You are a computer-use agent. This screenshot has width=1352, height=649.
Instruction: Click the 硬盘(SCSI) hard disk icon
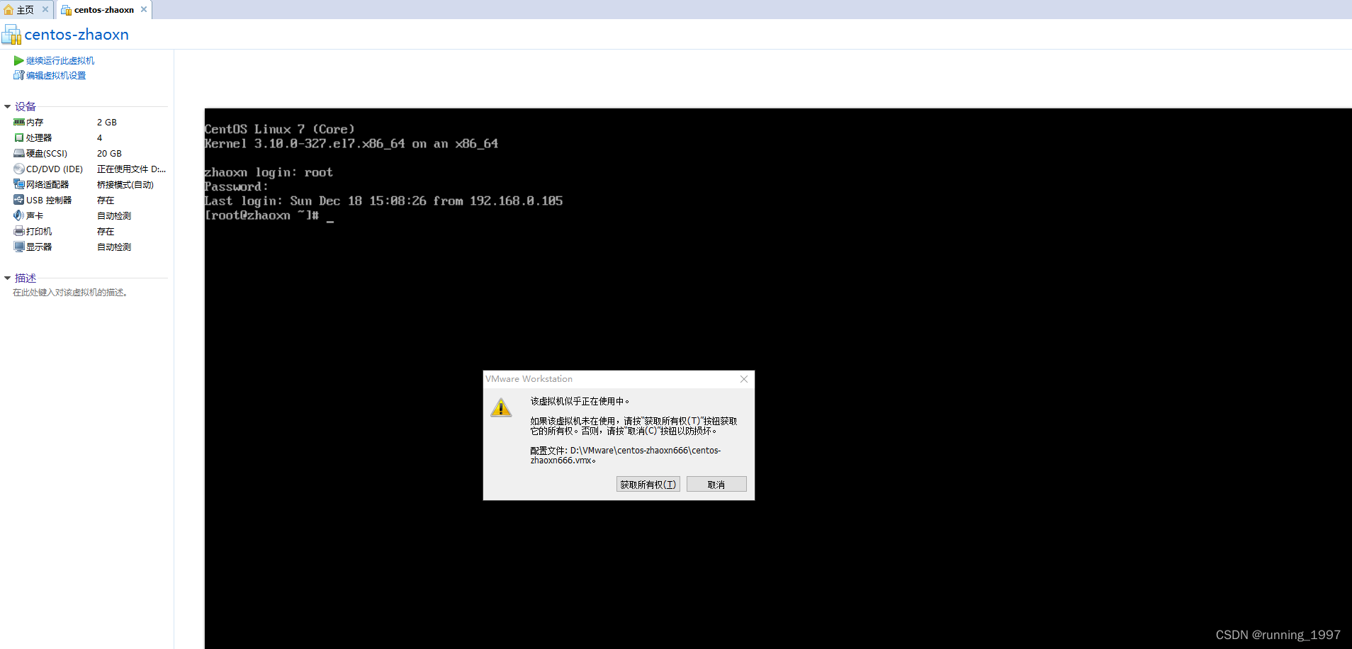tap(19, 153)
